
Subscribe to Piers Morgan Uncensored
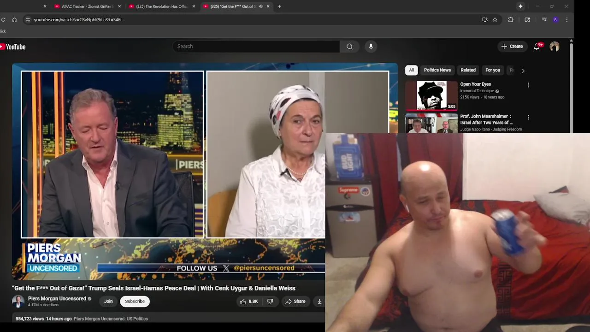(x=135, y=301)
